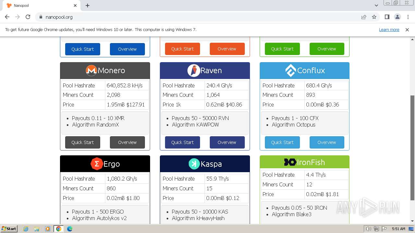The image size is (415, 233).
Task: Click the Kaspa coin logo
Action: click(x=194, y=164)
